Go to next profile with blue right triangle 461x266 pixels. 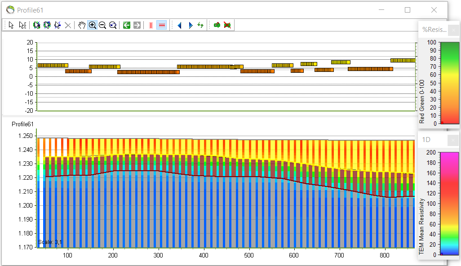point(191,25)
